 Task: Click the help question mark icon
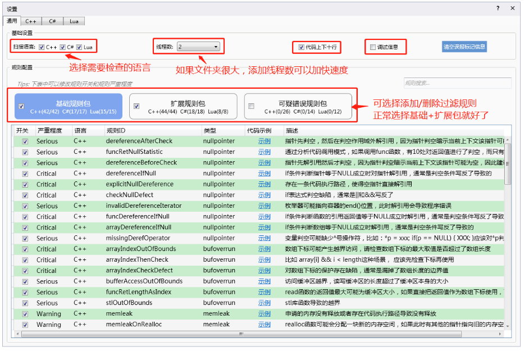498,8
